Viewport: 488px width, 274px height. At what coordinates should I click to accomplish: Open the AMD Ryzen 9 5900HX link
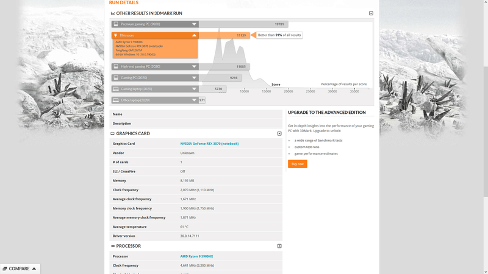(x=196, y=256)
